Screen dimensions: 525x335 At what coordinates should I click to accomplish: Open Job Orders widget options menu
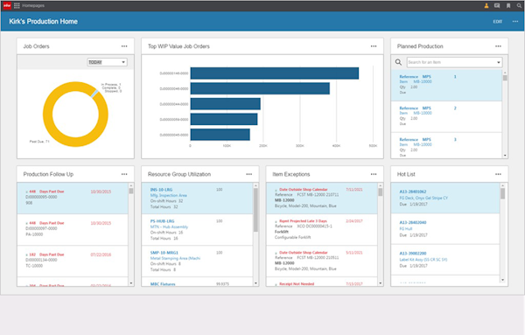click(124, 46)
